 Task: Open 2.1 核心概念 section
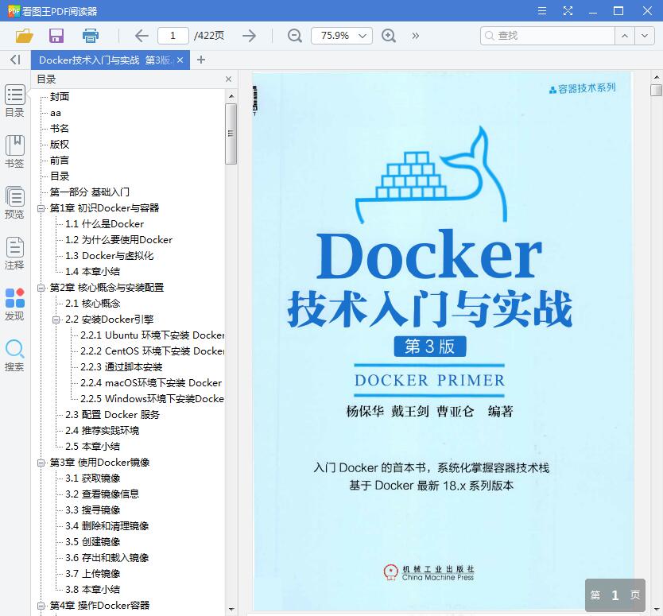click(92, 303)
